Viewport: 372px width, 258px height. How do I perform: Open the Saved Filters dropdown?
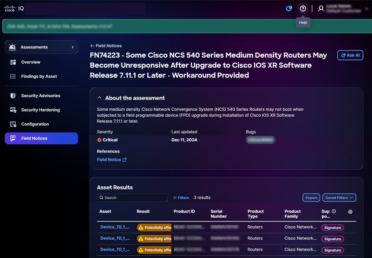coord(339,198)
